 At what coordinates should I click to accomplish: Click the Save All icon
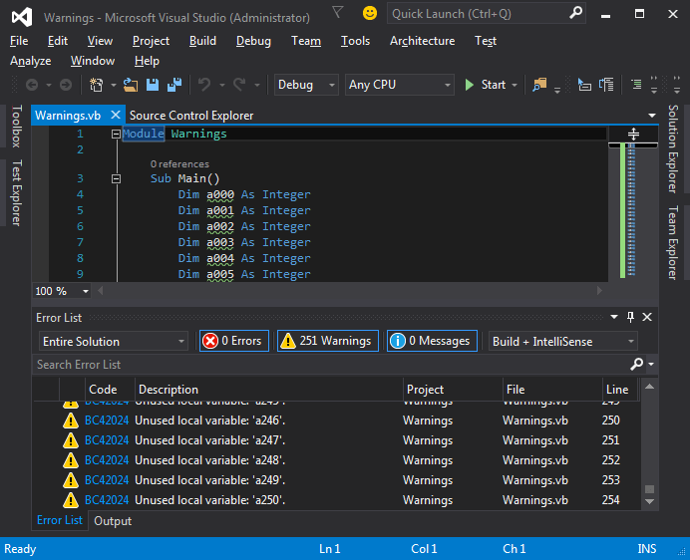pos(174,85)
